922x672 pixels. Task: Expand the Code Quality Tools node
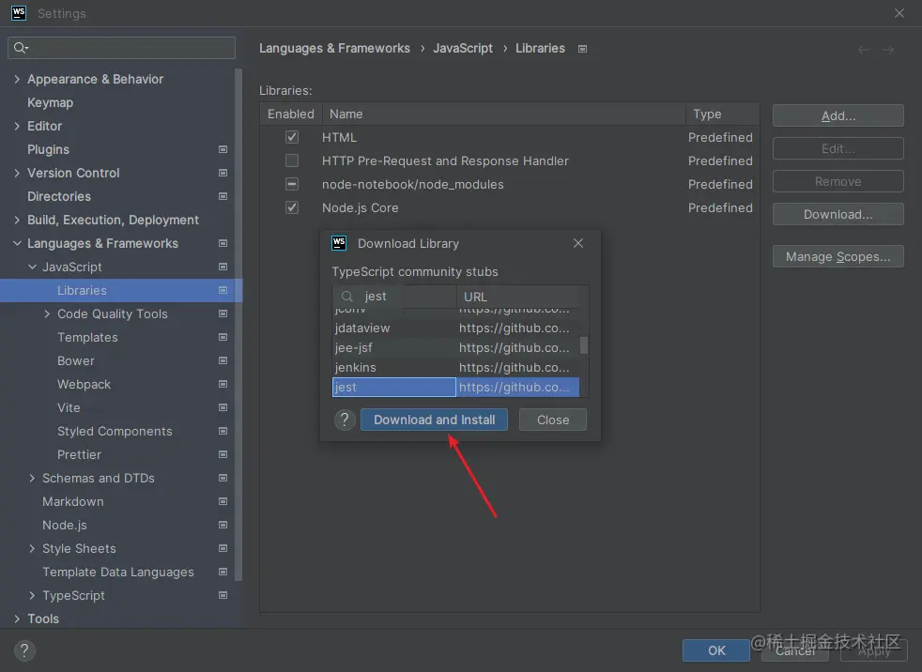click(47, 314)
